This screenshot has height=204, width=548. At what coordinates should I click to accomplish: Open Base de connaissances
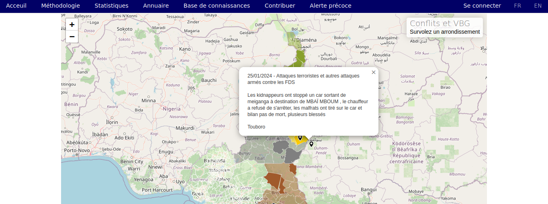coord(217,6)
